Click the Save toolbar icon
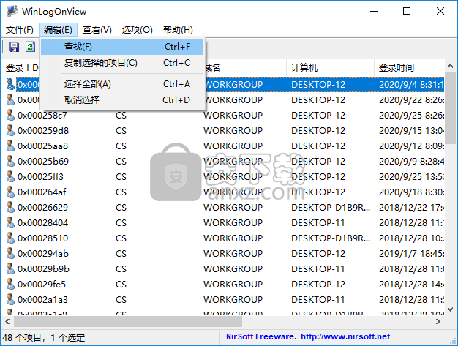The height and width of the screenshot is (346, 458). [14, 47]
